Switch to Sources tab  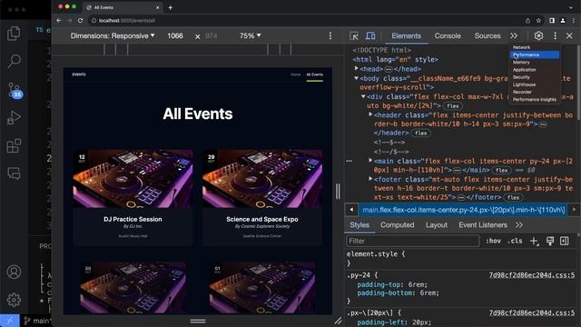click(x=487, y=36)
